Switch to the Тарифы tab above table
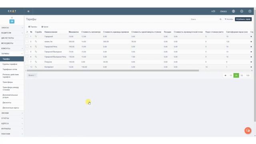 click(x=33, y=27)
